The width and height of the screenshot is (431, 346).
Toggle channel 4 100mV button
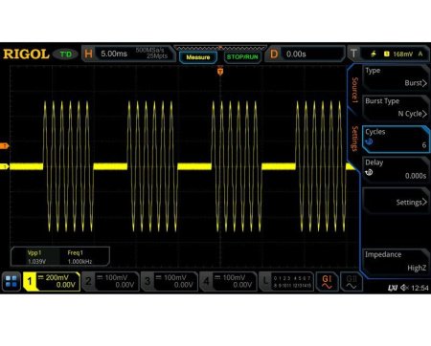tap(228, 282)
